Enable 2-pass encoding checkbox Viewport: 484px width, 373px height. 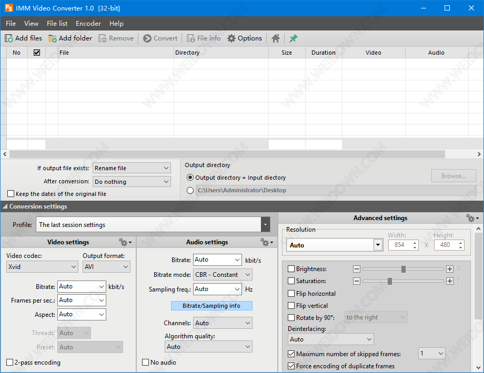(10, 362)
